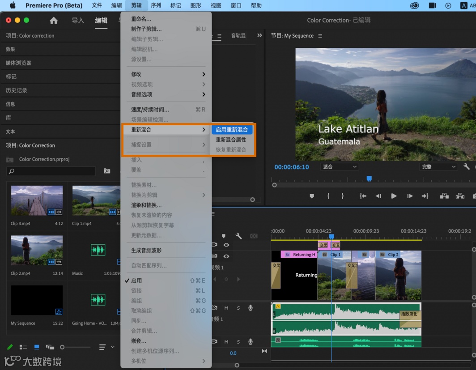Image resolution: width=476 pixels, height=370 pixels.
Task: Step back one frame
Action: pyautogui.click(x=378, y=196)
